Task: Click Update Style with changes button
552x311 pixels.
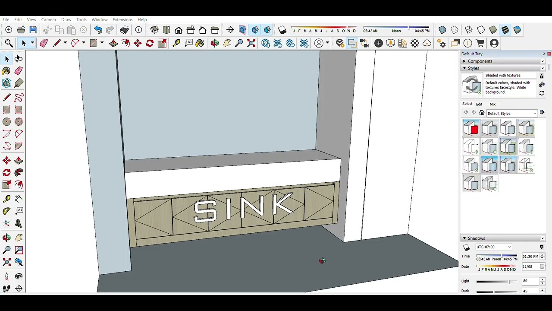Action: 542,93
